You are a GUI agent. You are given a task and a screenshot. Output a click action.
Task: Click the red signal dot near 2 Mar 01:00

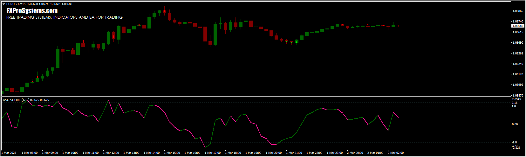click(x=368, y=25)
